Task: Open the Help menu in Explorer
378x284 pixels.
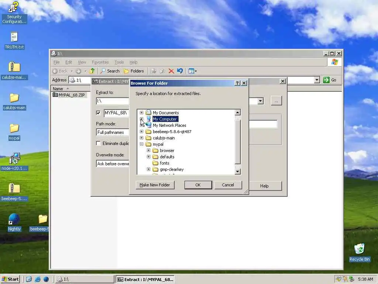Action: click(x=133, y=62)
